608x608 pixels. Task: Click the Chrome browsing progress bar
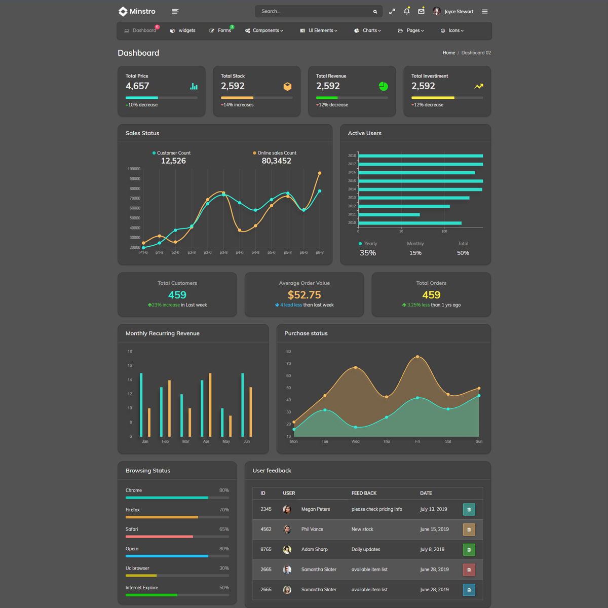pyautogui.click(x=177, y=498)
